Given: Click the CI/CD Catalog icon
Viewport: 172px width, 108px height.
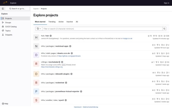Looking at the screenshot, I should pyautogui.click(x=3, y=26).
